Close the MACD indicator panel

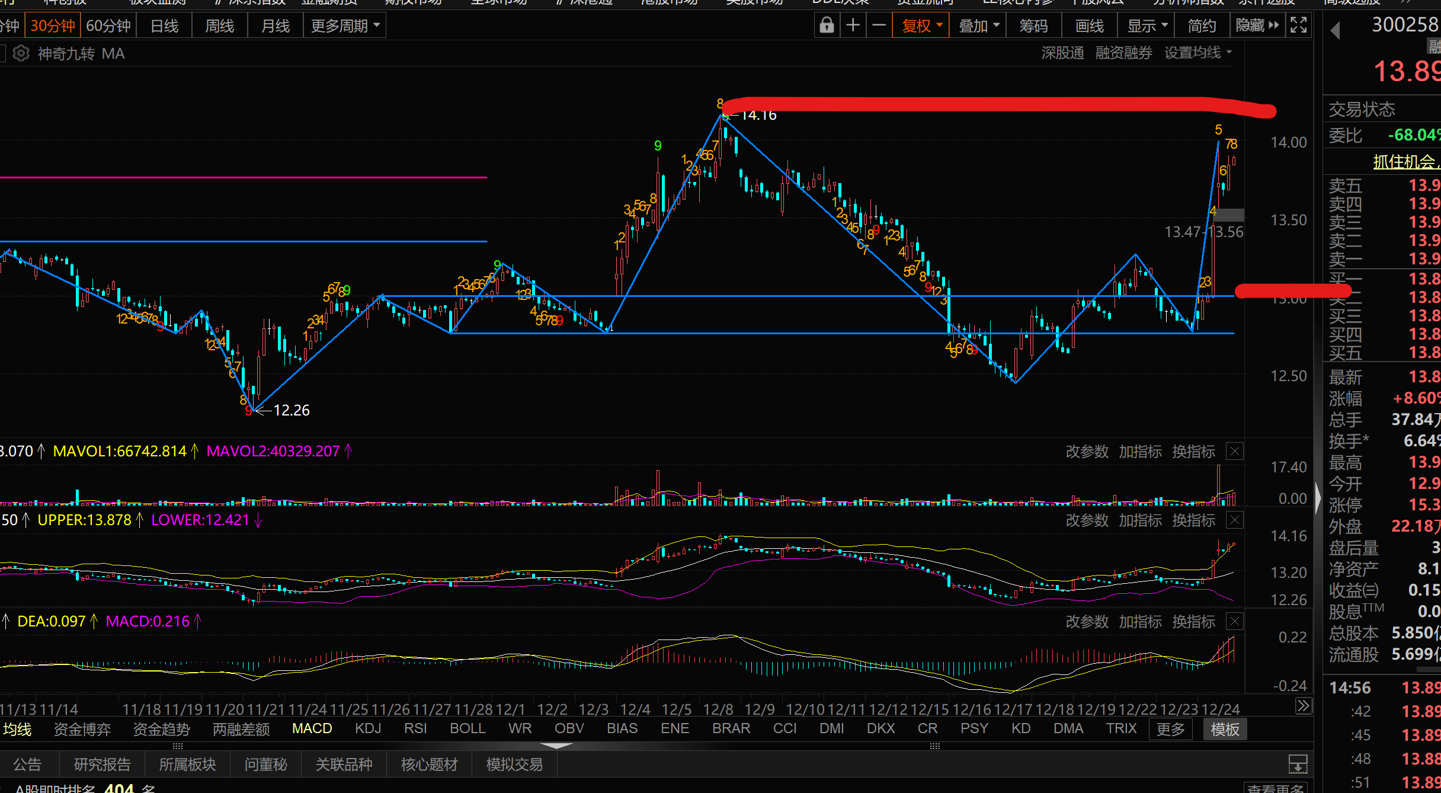(x=1235, y=622)
